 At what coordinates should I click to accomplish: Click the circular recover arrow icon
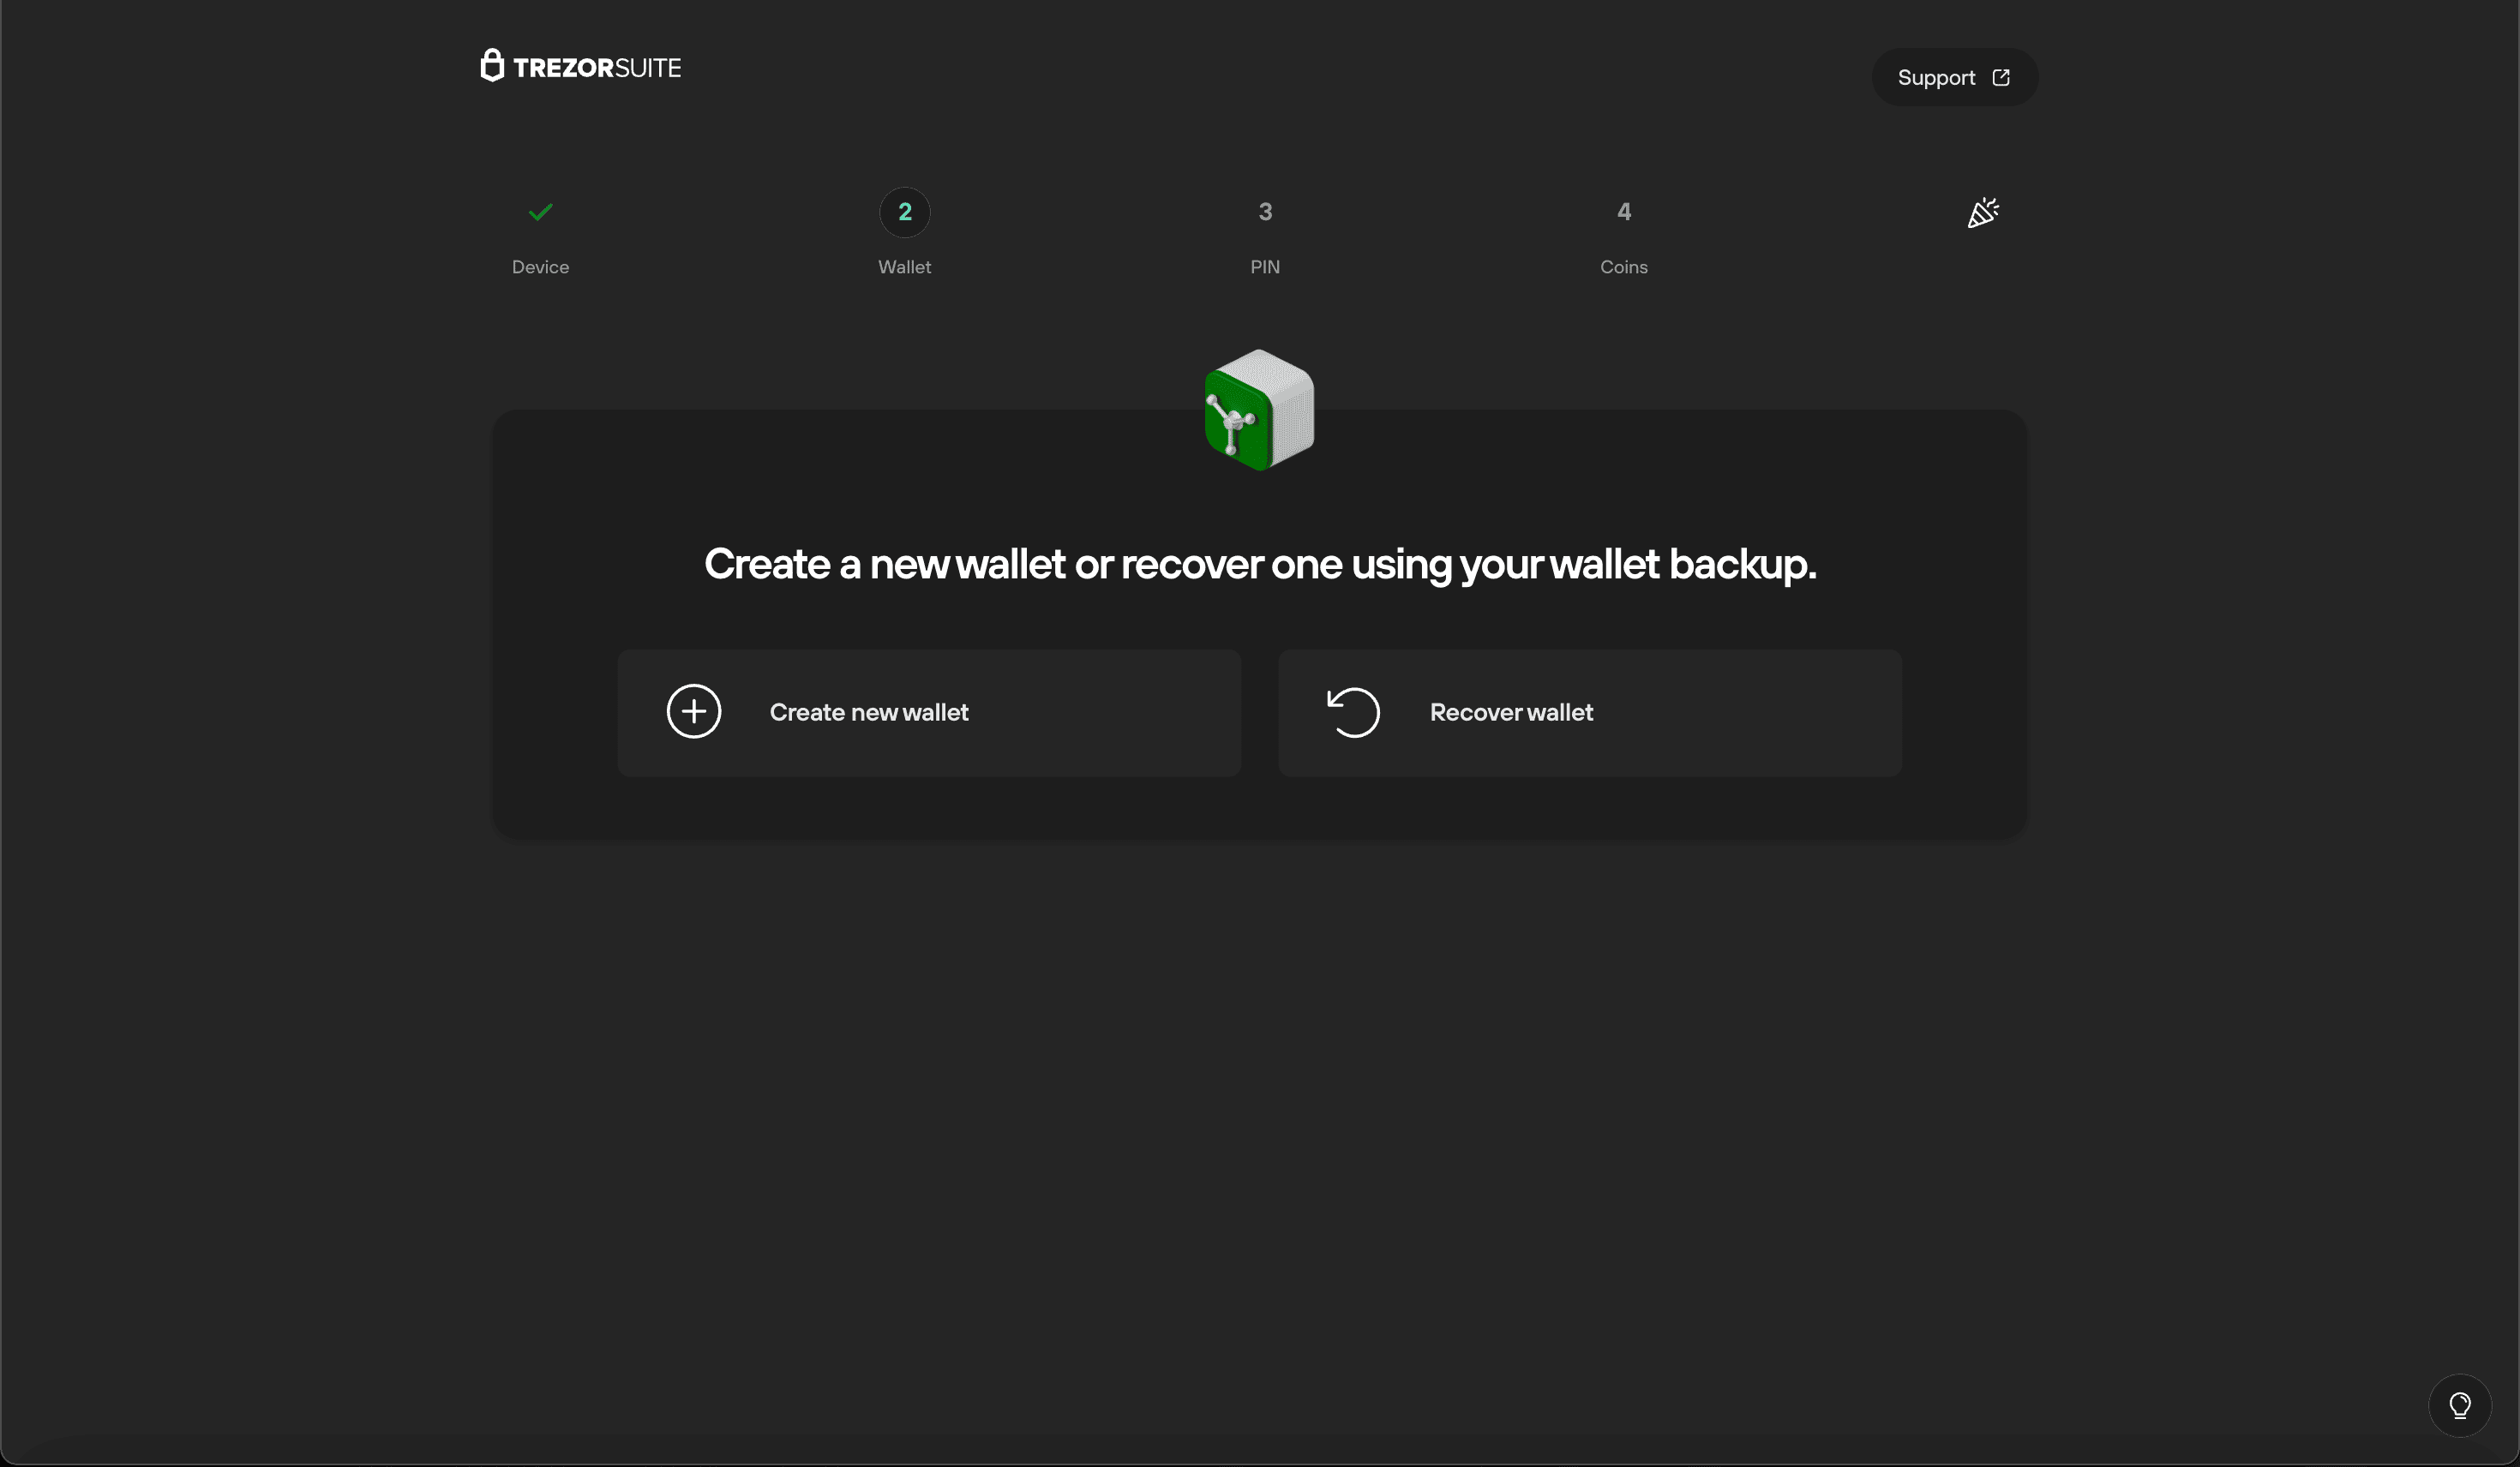click(x=1354, y=712)
